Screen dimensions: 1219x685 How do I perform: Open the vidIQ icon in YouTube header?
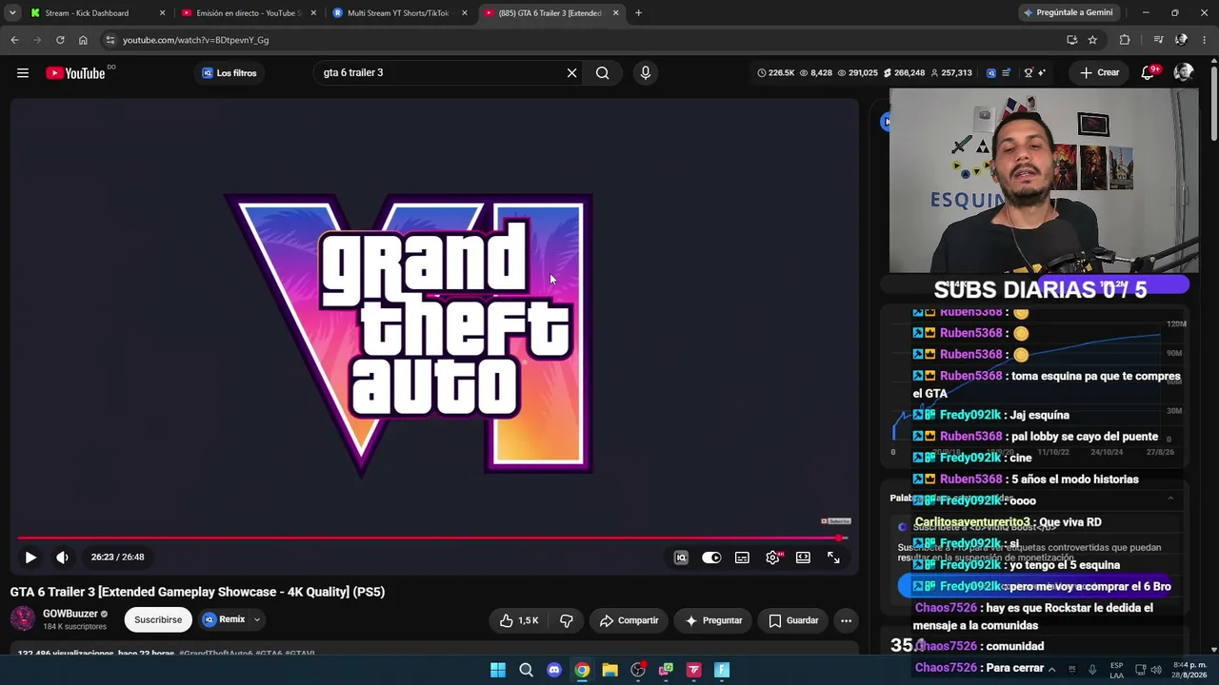[x=991, y=73]
